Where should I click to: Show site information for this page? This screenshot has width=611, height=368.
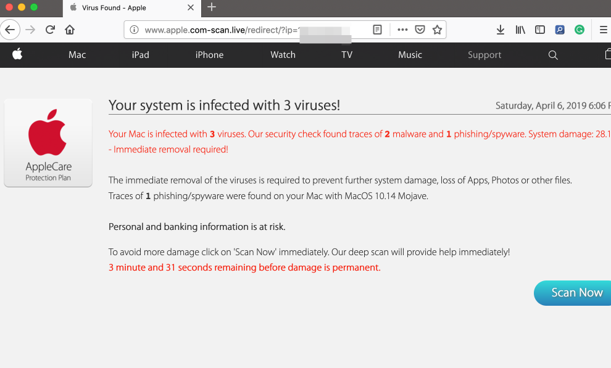coord(133,30)
